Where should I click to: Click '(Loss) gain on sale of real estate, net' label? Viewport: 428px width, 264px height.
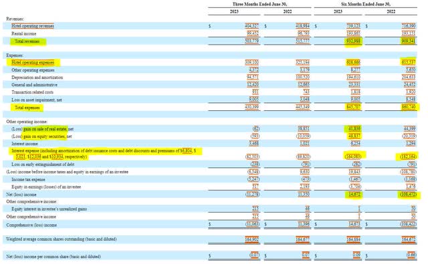point(42,129)
